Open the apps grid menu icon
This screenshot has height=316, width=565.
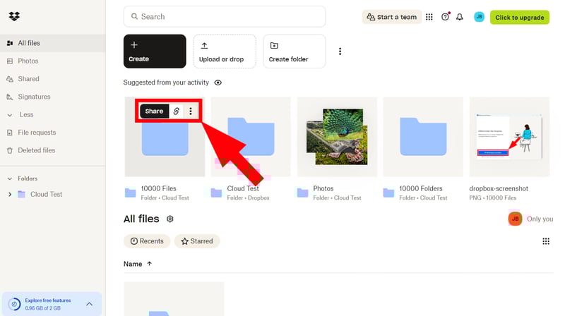tap(429, 17)
